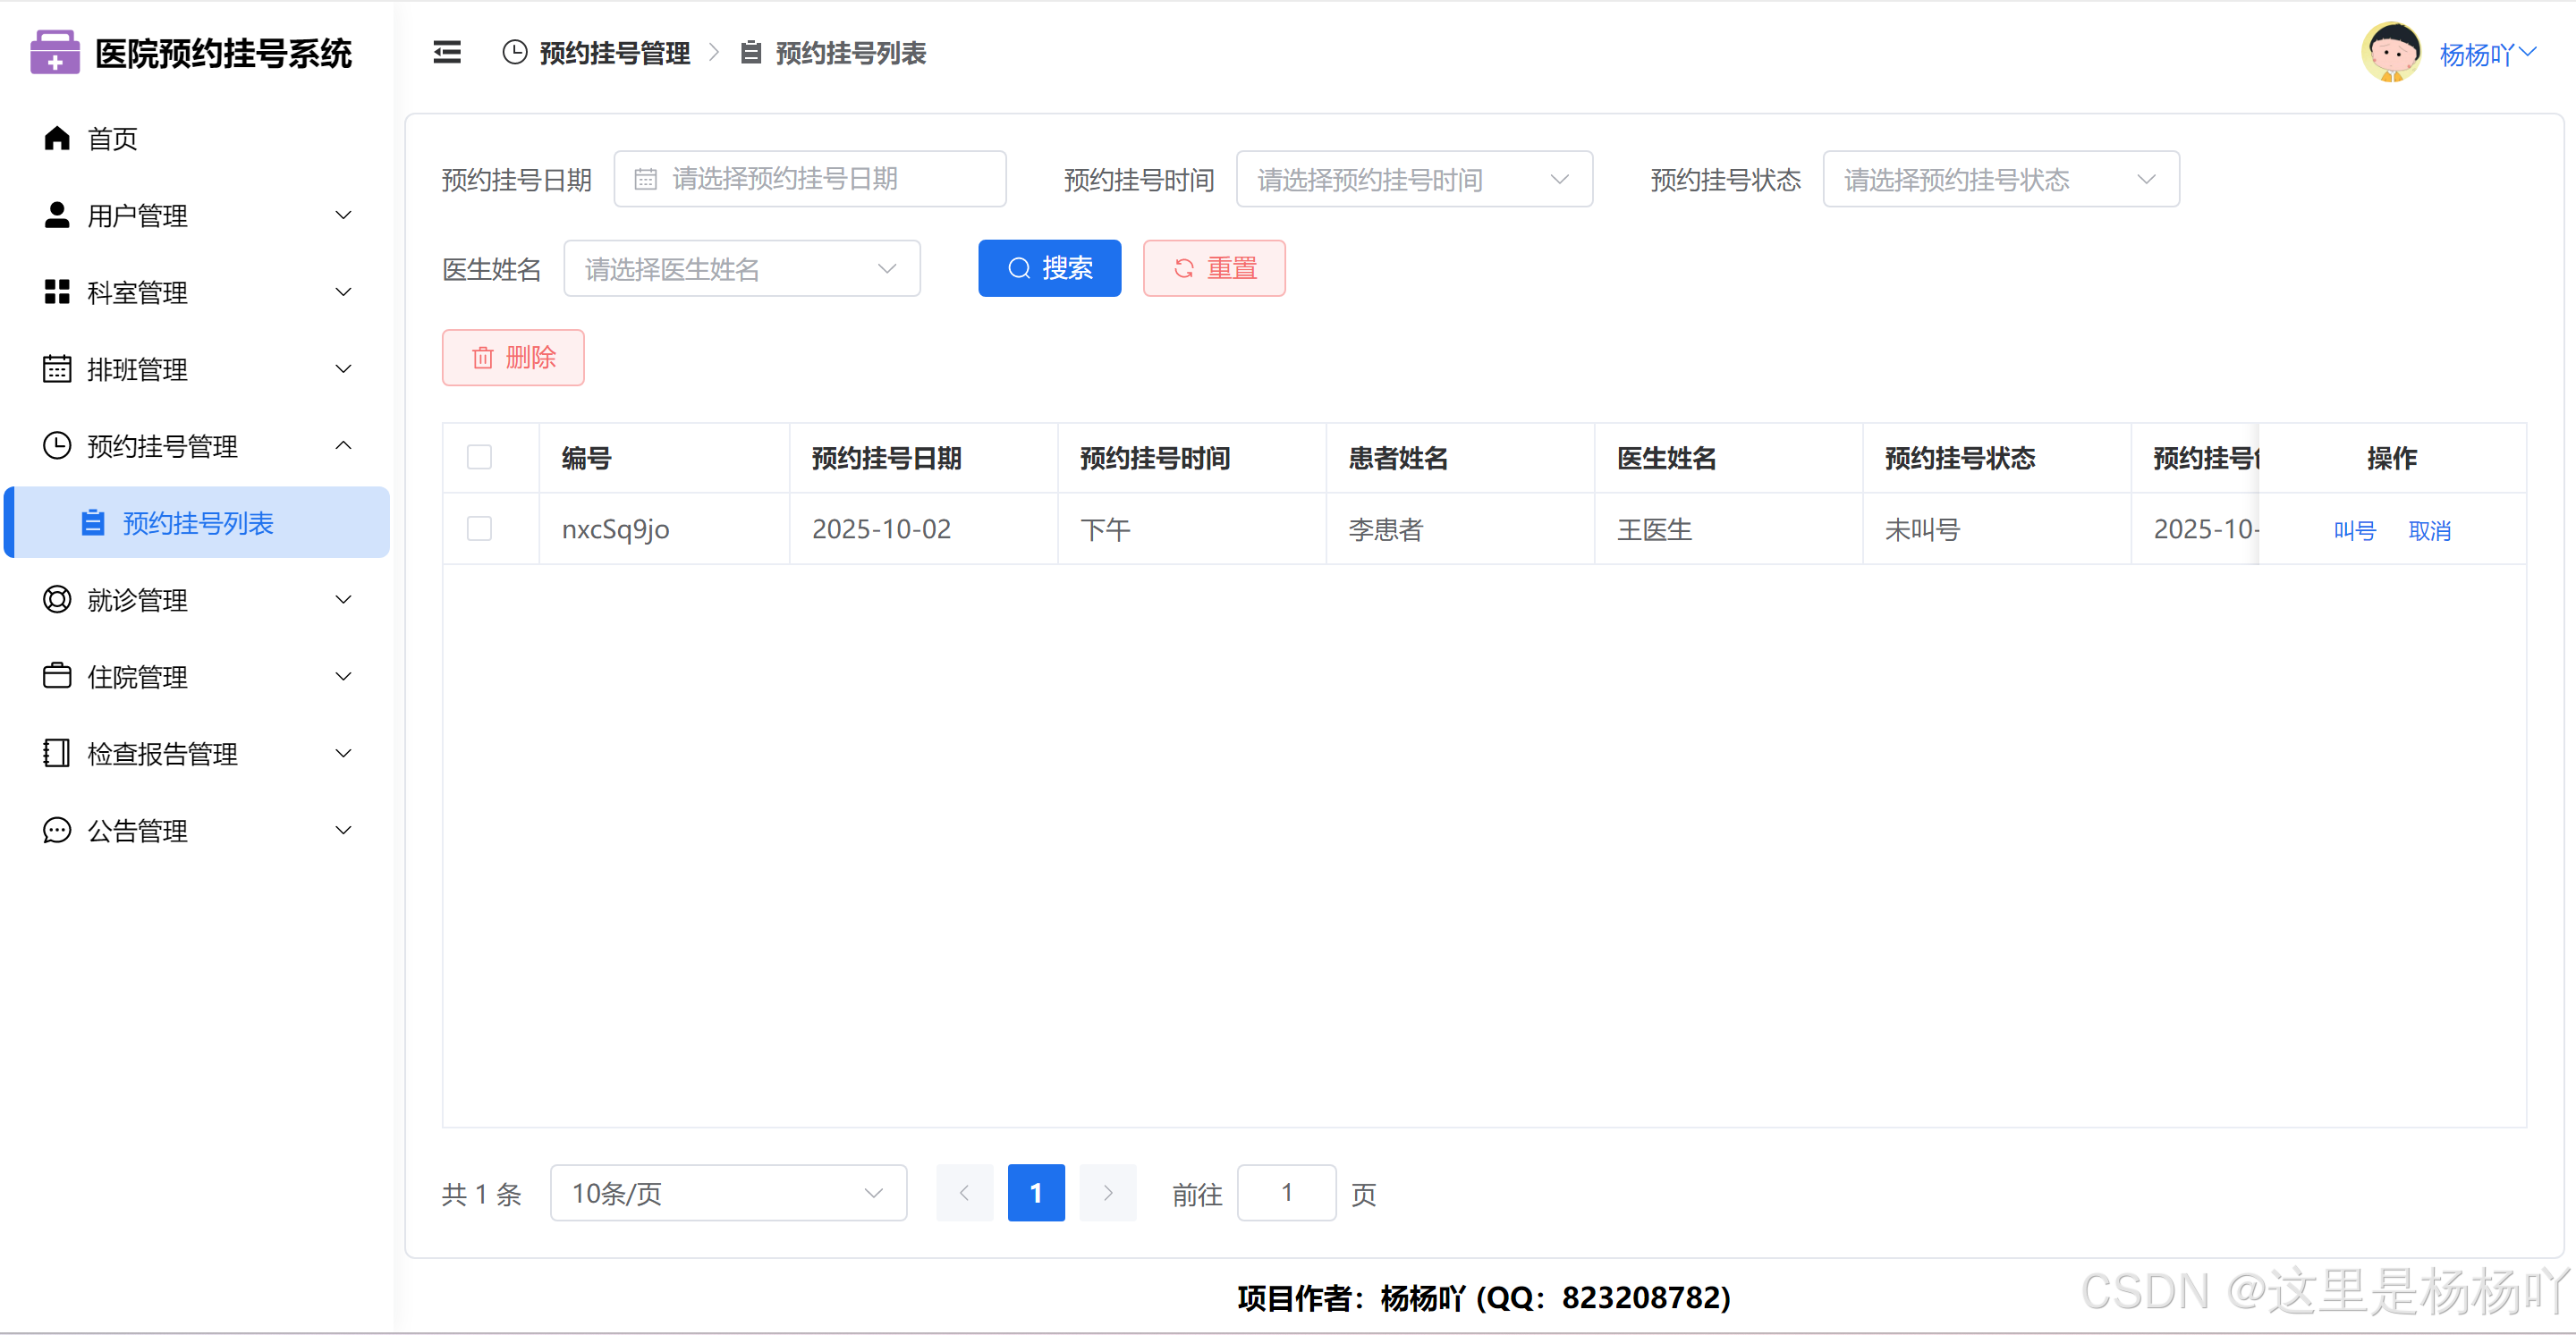Select 预约挂号列表 in sidebar
The image size is (2576, 1335).
[198, 523]
